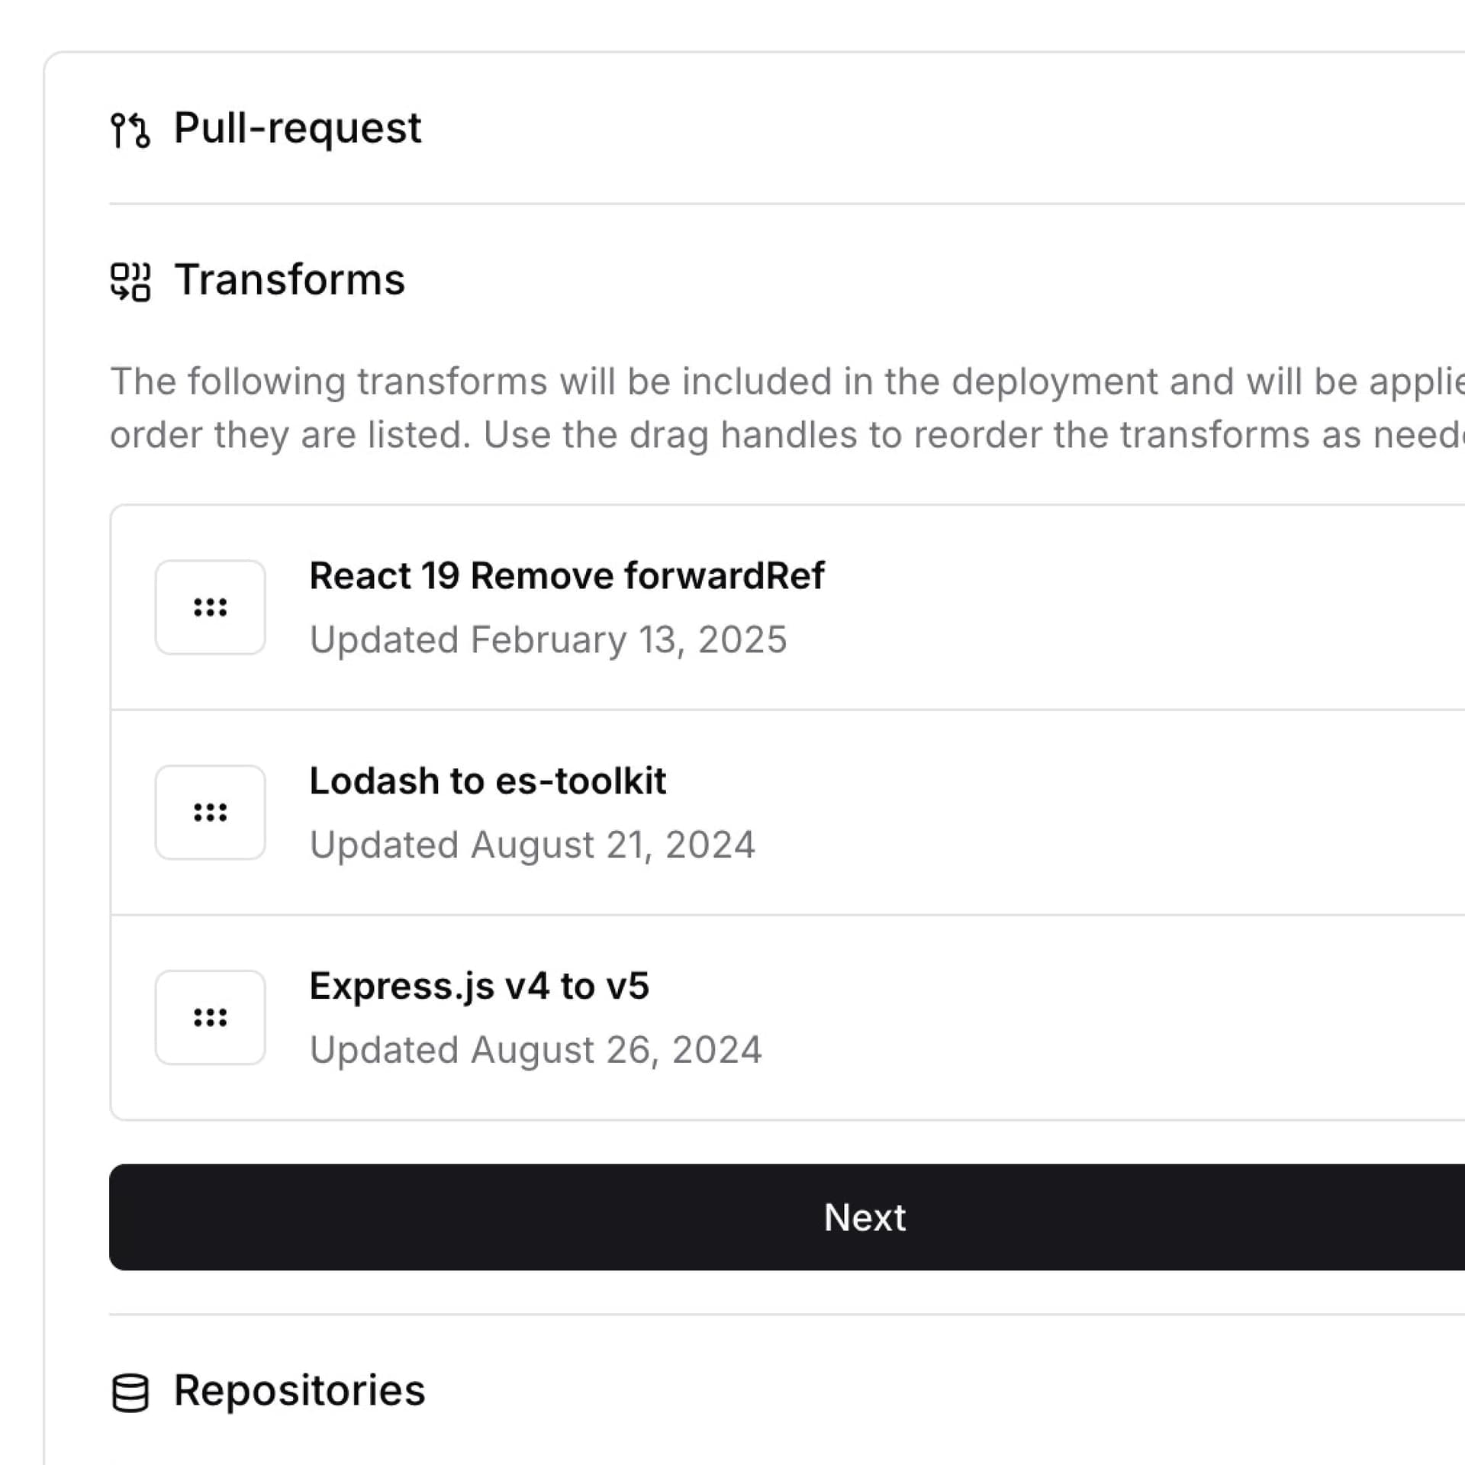1465x1465 pixels.
Task: Expand the Repositories section heading
Action: click(299, 1390)
